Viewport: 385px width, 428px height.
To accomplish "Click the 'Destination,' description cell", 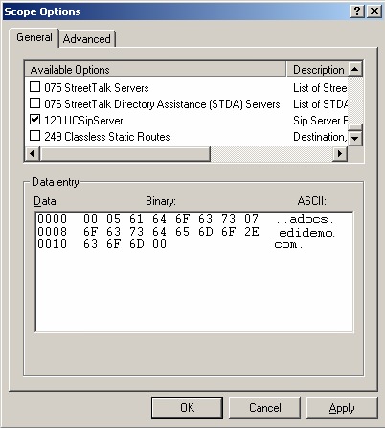I will tap(320, 137).
